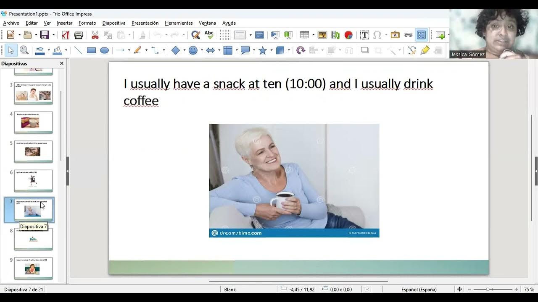Screen dimensions: 538x302
Task: Open Find and Replace tool
Action: tap(196, 35)
